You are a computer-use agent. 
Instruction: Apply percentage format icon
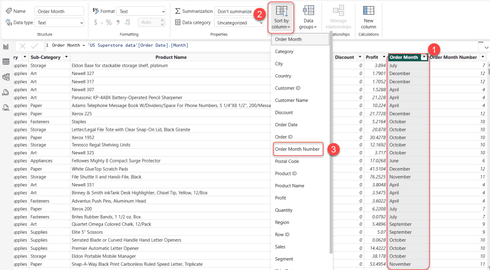click(109, 22)
